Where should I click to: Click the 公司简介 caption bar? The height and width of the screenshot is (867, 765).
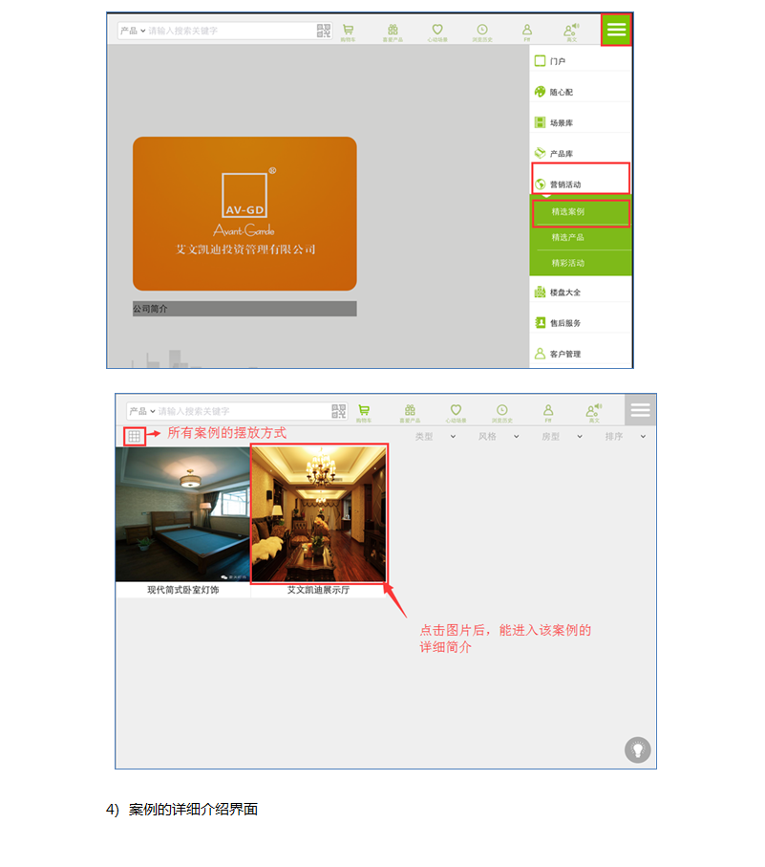pos(244,309)
